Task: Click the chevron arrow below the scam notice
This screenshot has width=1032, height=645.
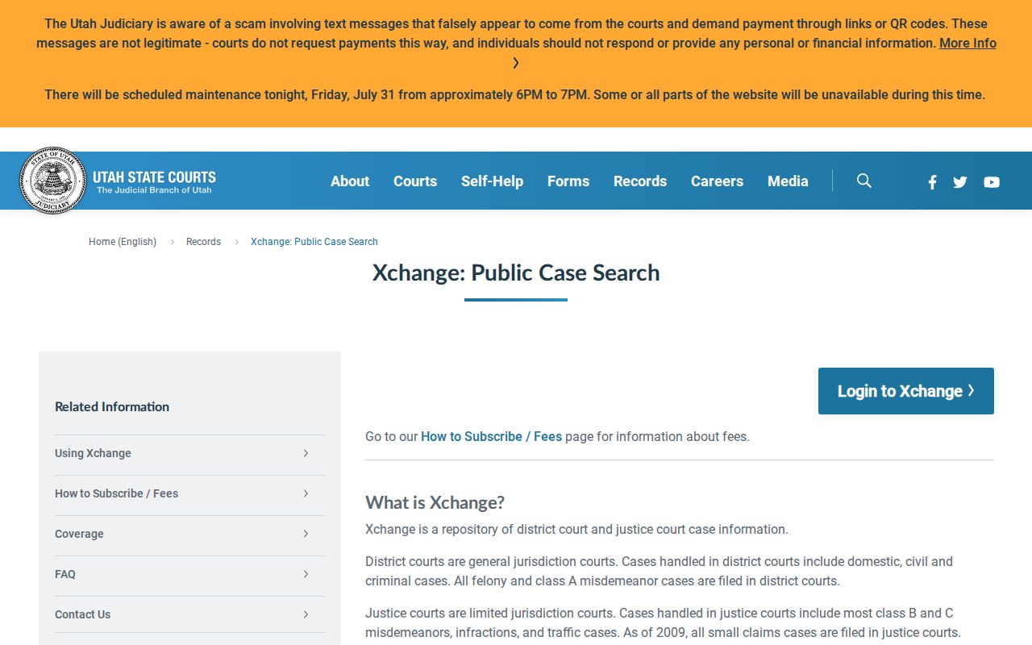Action: [516, 63]
